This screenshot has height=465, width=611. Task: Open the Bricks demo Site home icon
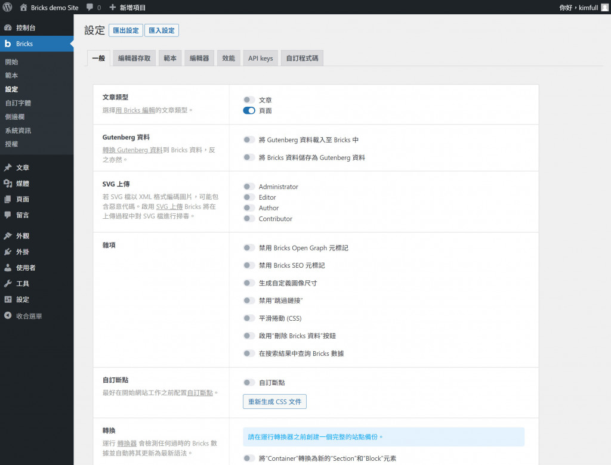click(23, 7)
